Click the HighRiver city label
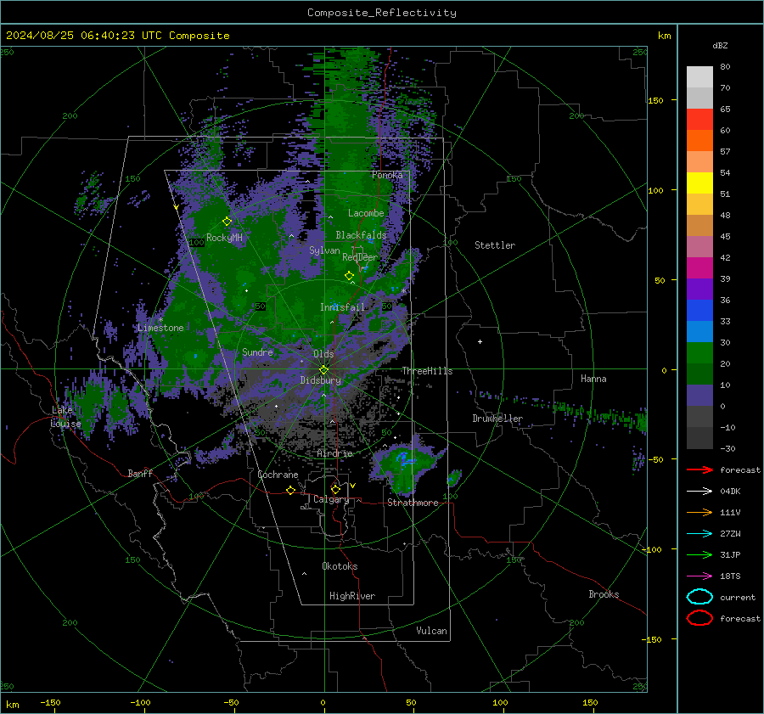Screen dimensions: 764x714 352,596
